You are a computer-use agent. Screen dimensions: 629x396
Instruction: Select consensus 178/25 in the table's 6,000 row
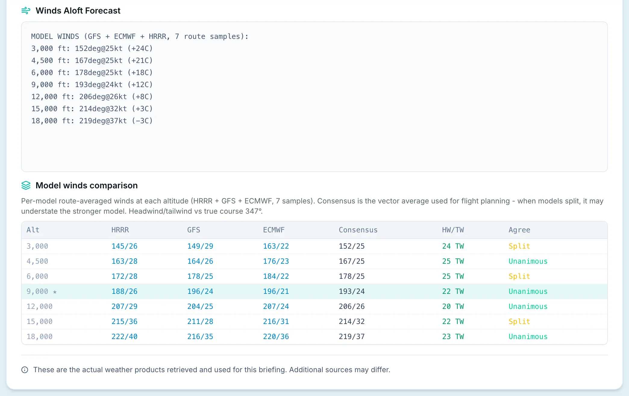[x=352, y=276]
